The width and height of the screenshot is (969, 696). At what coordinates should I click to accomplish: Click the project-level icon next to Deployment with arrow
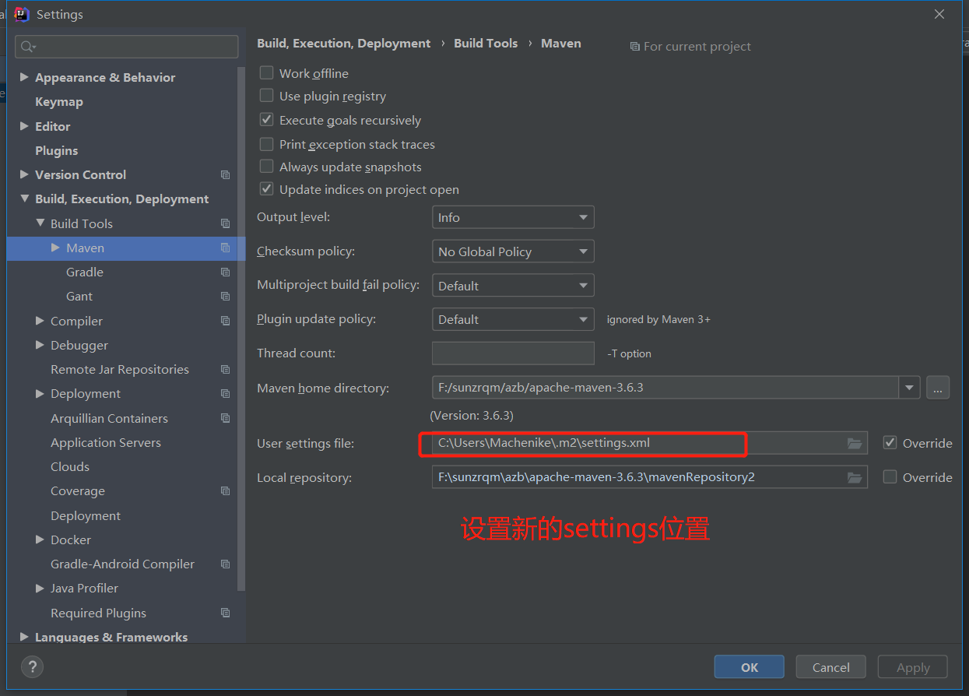pos(225,393)
